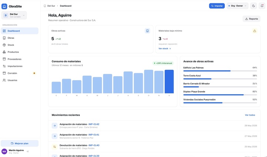Click the arrow icon for IMP-0141
The image size is (267, 157).
(55, 136)
